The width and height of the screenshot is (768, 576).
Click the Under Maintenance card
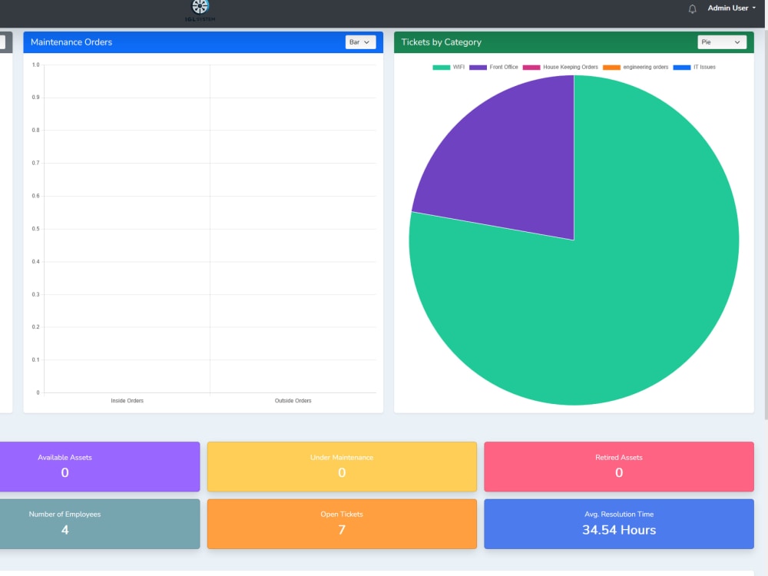(x=342, y=466)
